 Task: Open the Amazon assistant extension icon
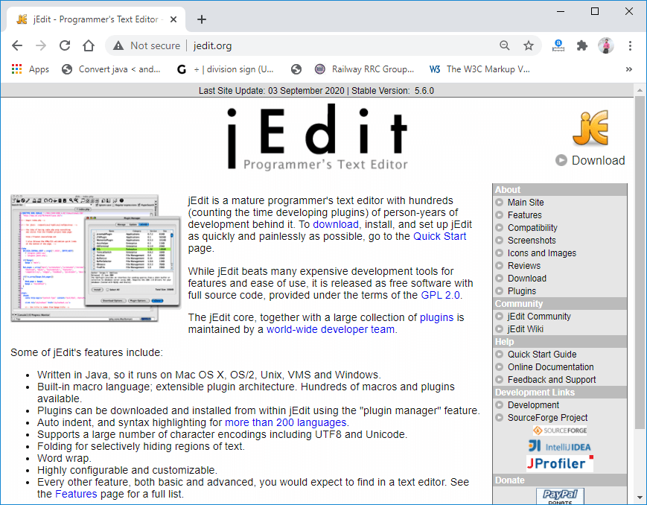coord(558,45)
